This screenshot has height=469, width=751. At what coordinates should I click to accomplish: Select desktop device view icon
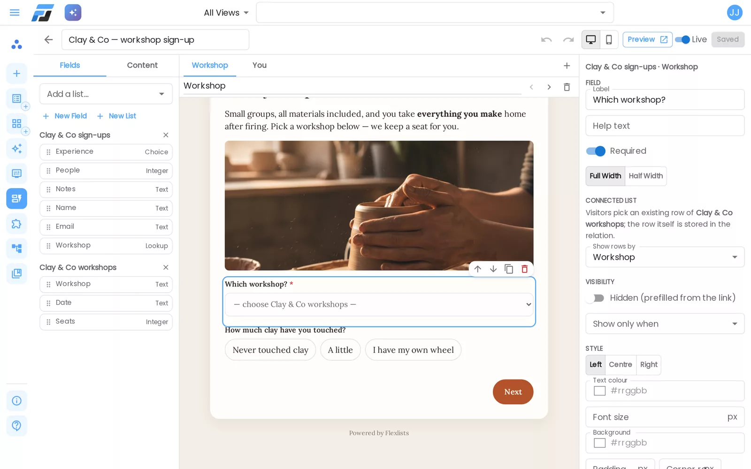tap(591, 40)
